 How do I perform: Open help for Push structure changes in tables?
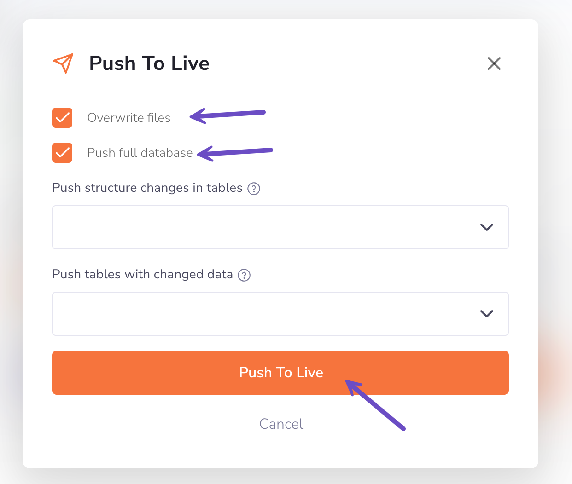click(x=254, y=189)
